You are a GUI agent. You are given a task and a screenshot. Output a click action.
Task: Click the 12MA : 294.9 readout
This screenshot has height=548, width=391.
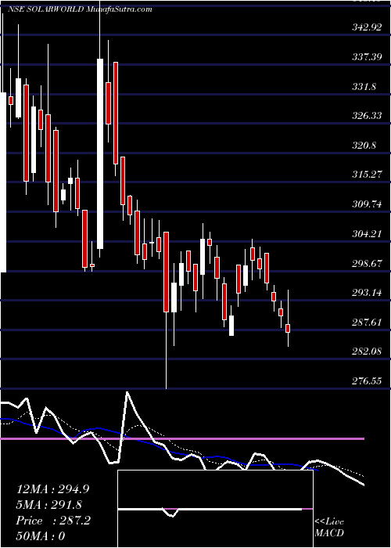(52, 489)
